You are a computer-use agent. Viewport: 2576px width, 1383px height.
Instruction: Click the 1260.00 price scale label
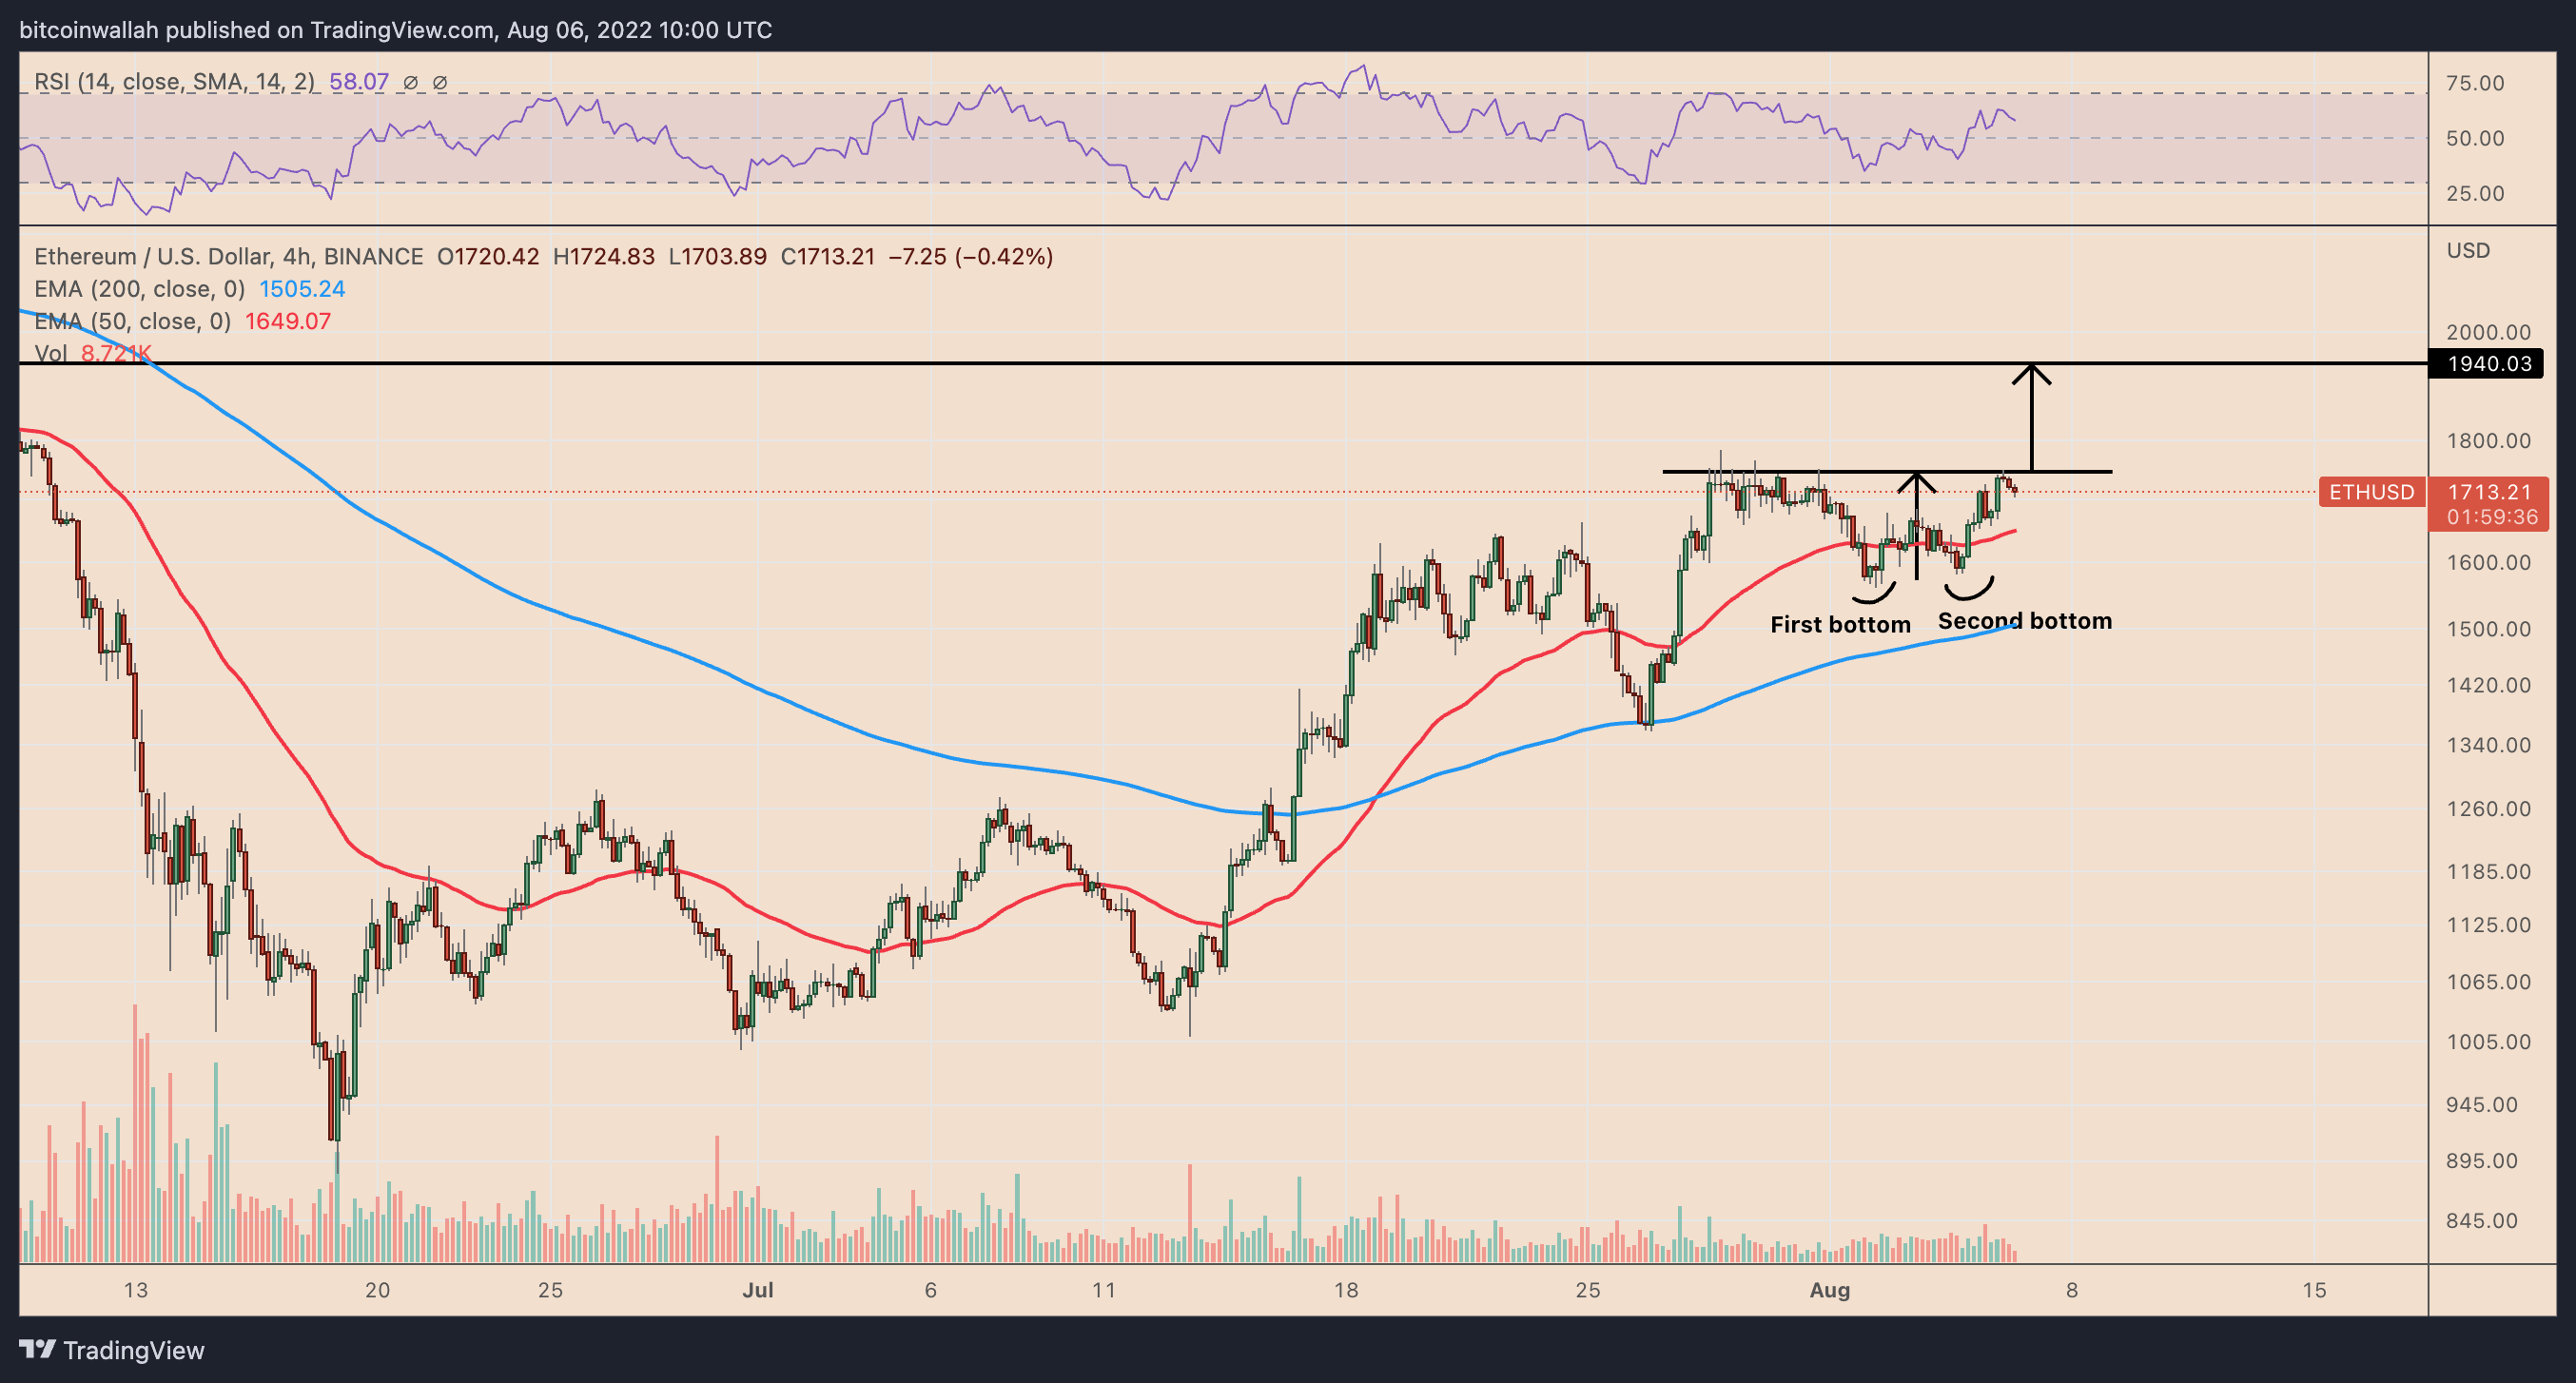click(2488, 809)
